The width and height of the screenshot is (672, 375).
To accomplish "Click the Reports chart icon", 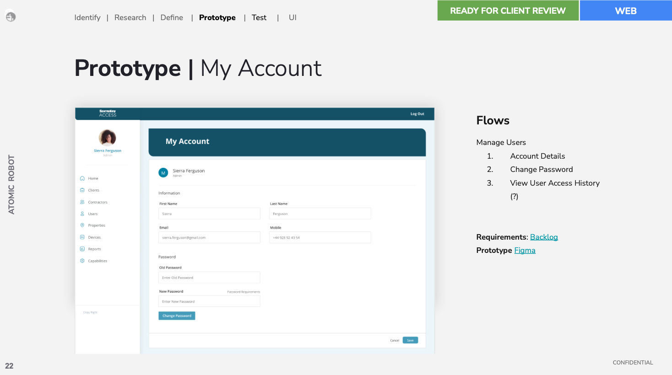I will coord(82,249).
